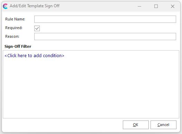Click blank footer area beside OK button
Viewport: 182px width, 134px height.
63,125
